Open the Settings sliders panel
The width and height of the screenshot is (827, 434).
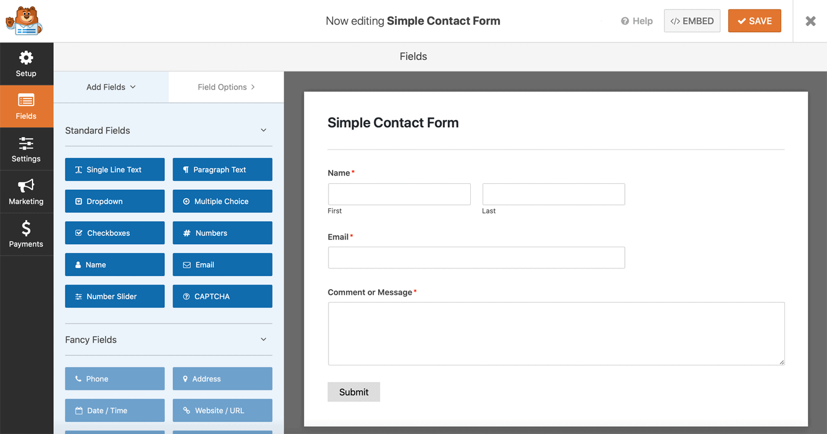pyautogui.click(x=26, y=149)
